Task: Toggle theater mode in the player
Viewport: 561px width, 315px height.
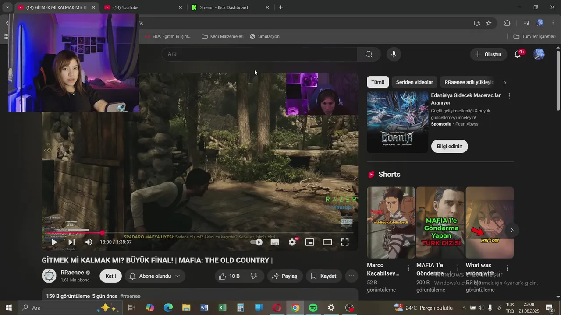Action: click(x=327, y=242)
